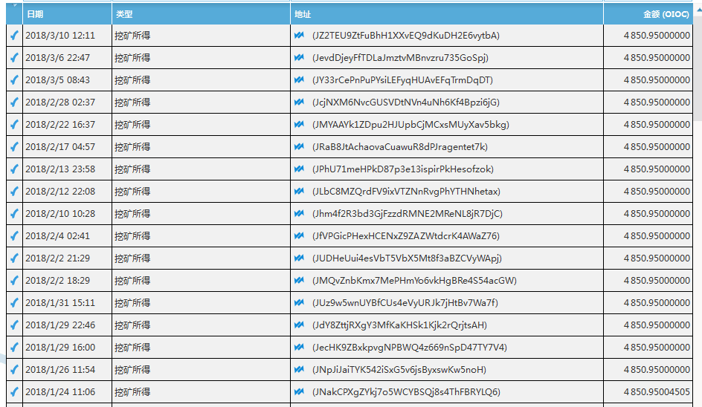Click the mining icon beside address JNakCPXgZYkj7o5WCYBSQj8s4ThFBRYLQ6
Image resolution: width=702 pixels, height=407 pixels.
pos(299,392)
